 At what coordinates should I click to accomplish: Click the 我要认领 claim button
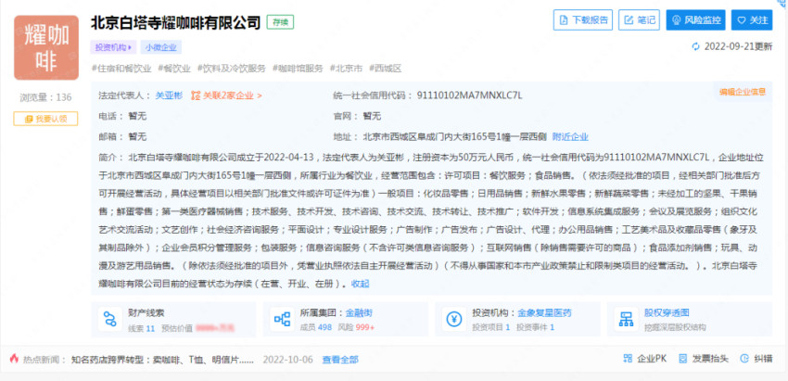(x=45, y=119)
